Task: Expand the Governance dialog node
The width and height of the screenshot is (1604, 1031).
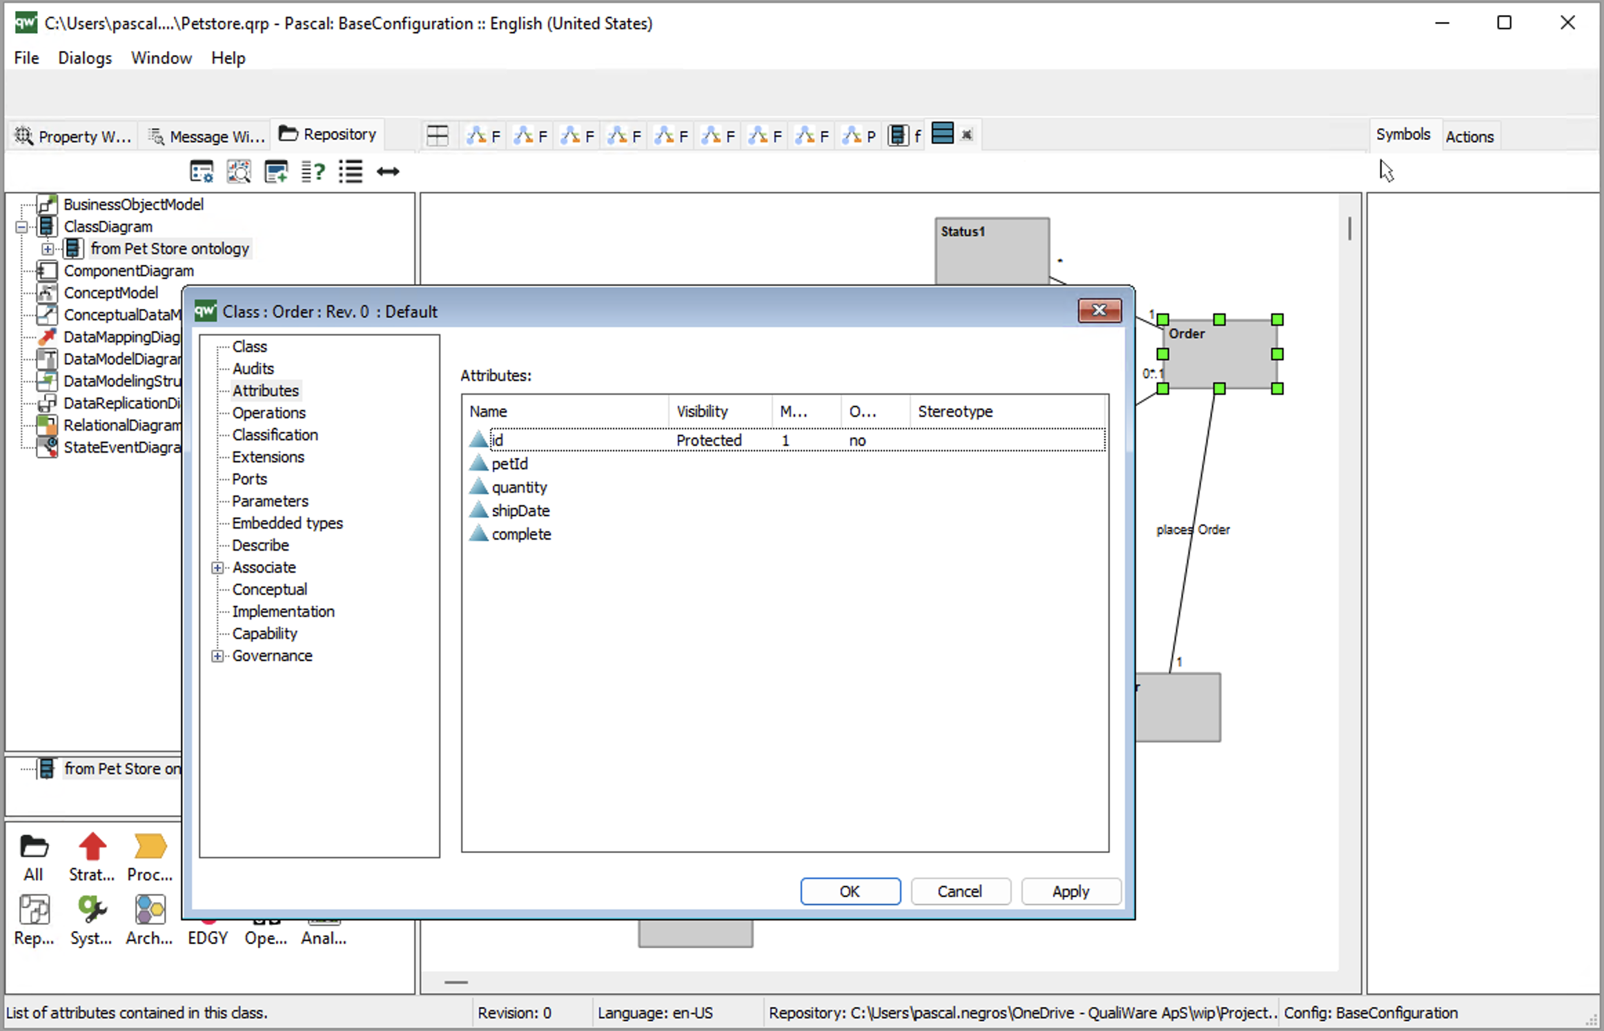Action: 217,656
